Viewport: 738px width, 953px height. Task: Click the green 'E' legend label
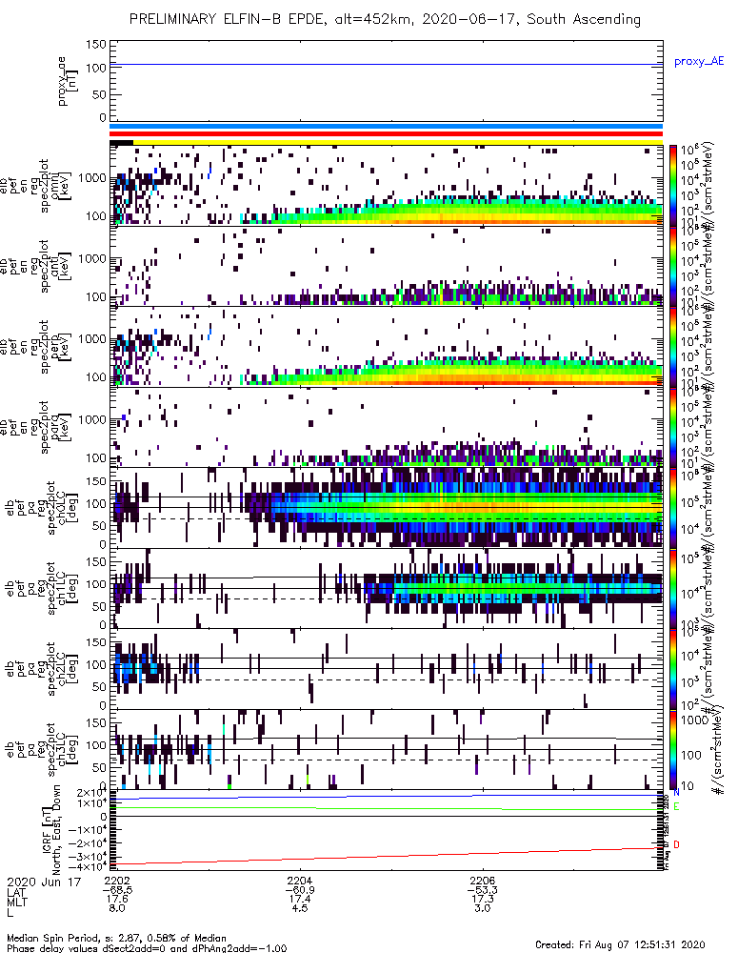click(x=677, y=807)
